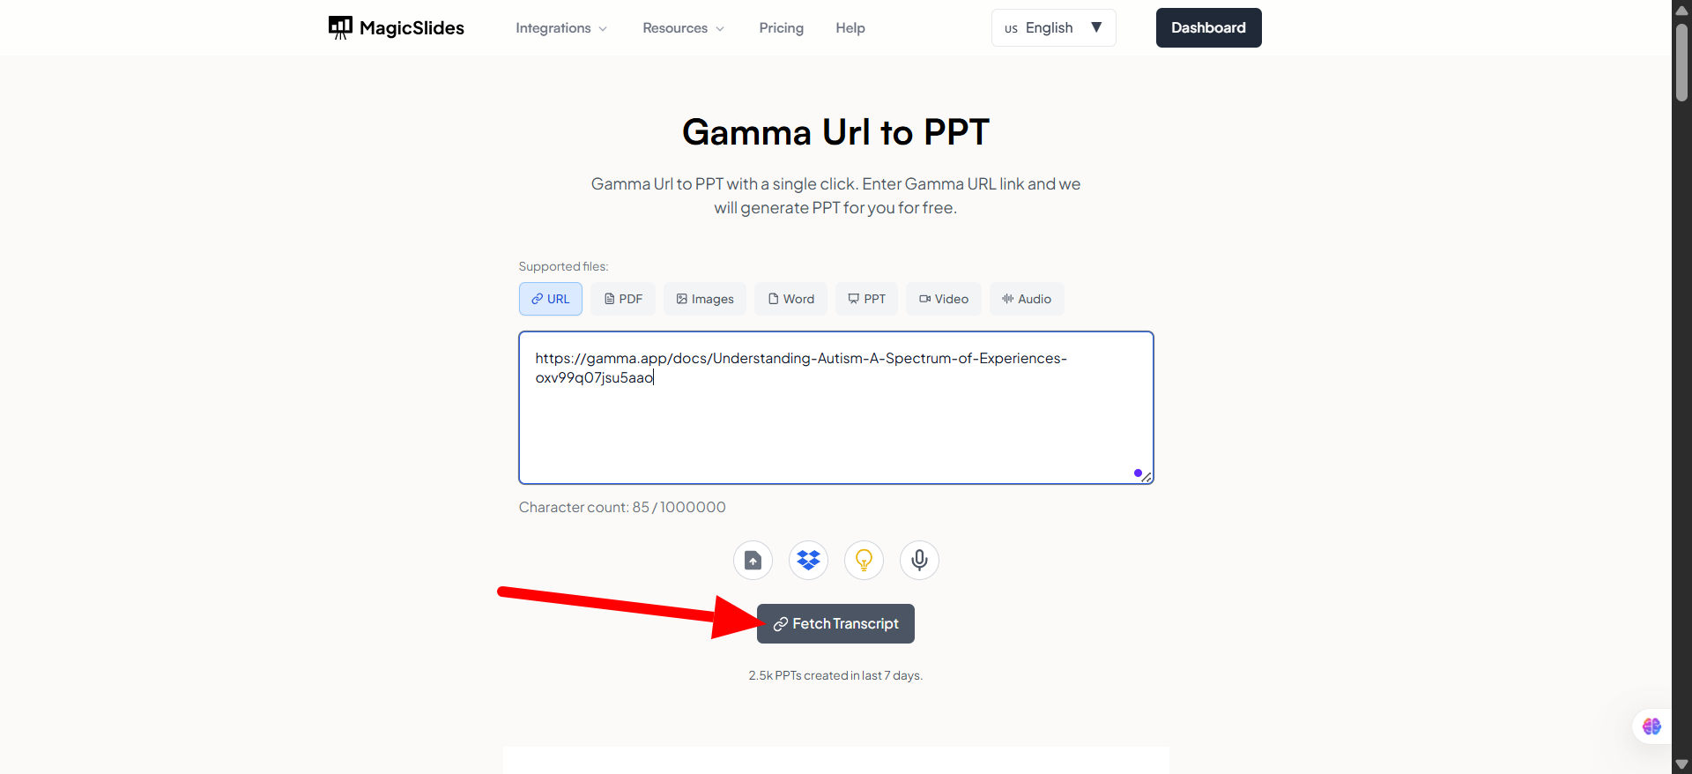Screen dimensions: 1692x774
Task: Click the purple dot in the textarea
Action: click(x=1138, y=473)
